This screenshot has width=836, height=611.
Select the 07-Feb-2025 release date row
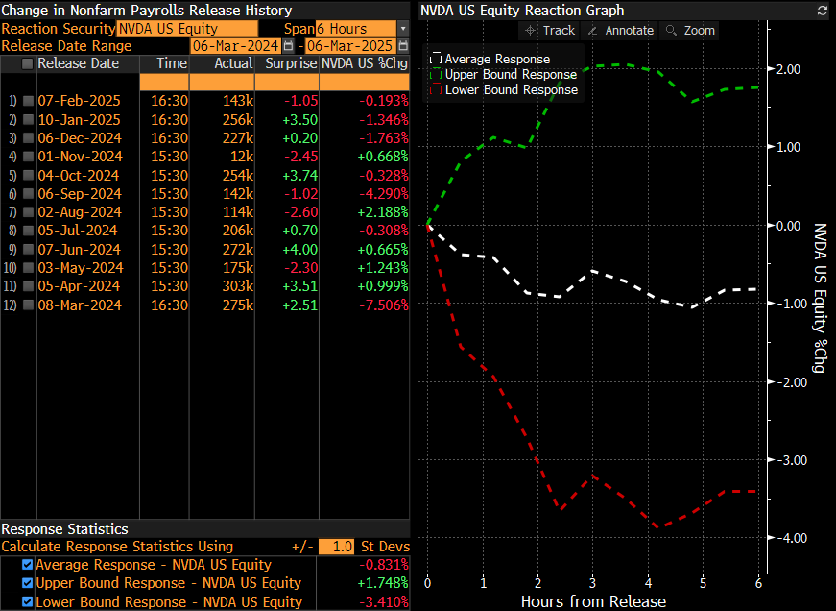pyautogui.click(x=80, y=100)
